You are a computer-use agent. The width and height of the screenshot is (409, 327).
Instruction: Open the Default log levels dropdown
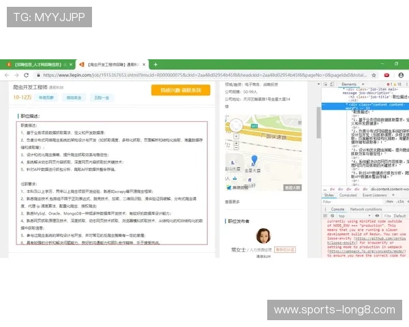(400, 216)
